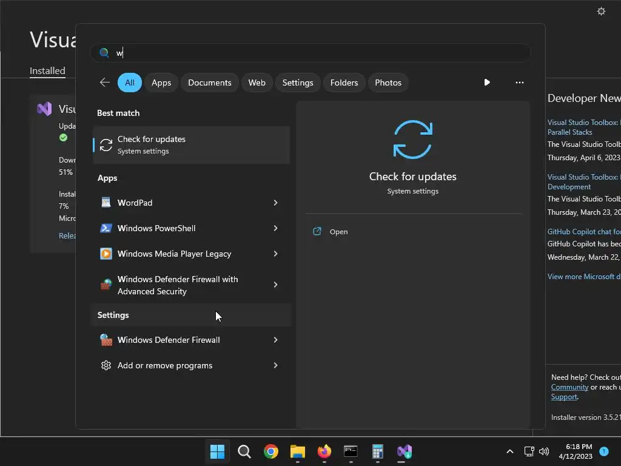Select the Apps filter tab
This screenshot has width=621, height=466.
(161, 83)
